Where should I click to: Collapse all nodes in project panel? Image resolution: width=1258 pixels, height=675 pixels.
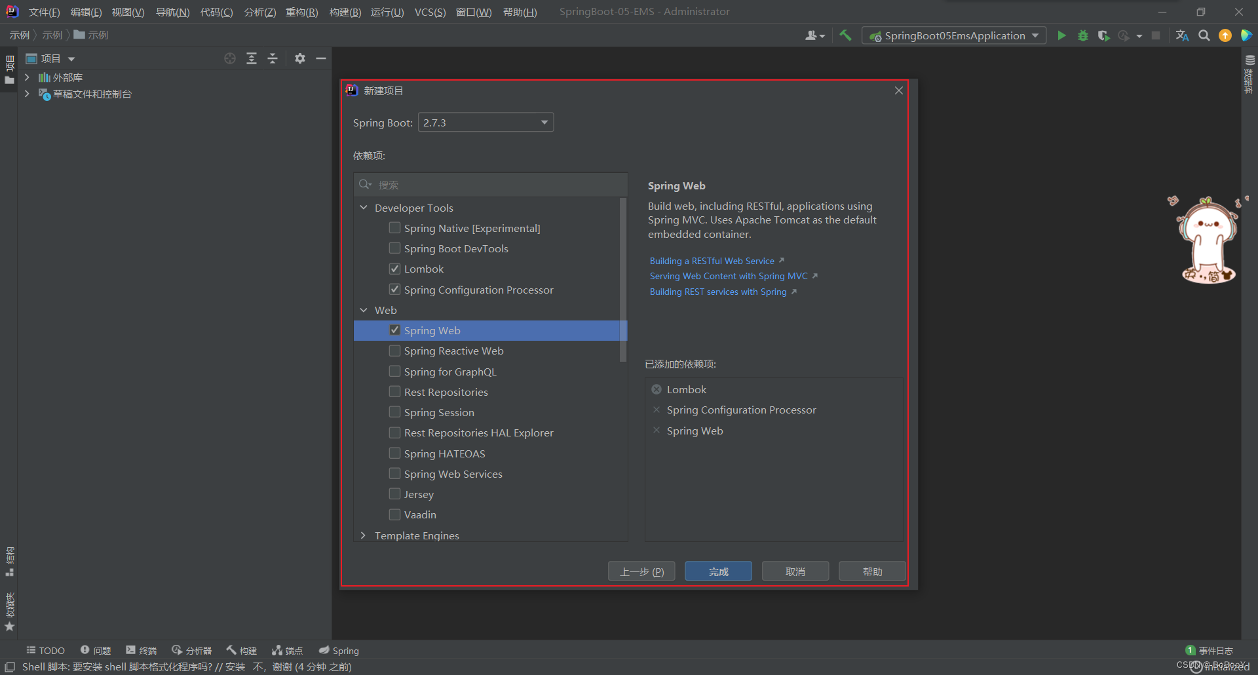pyautogui.click(x=273, y=58)
